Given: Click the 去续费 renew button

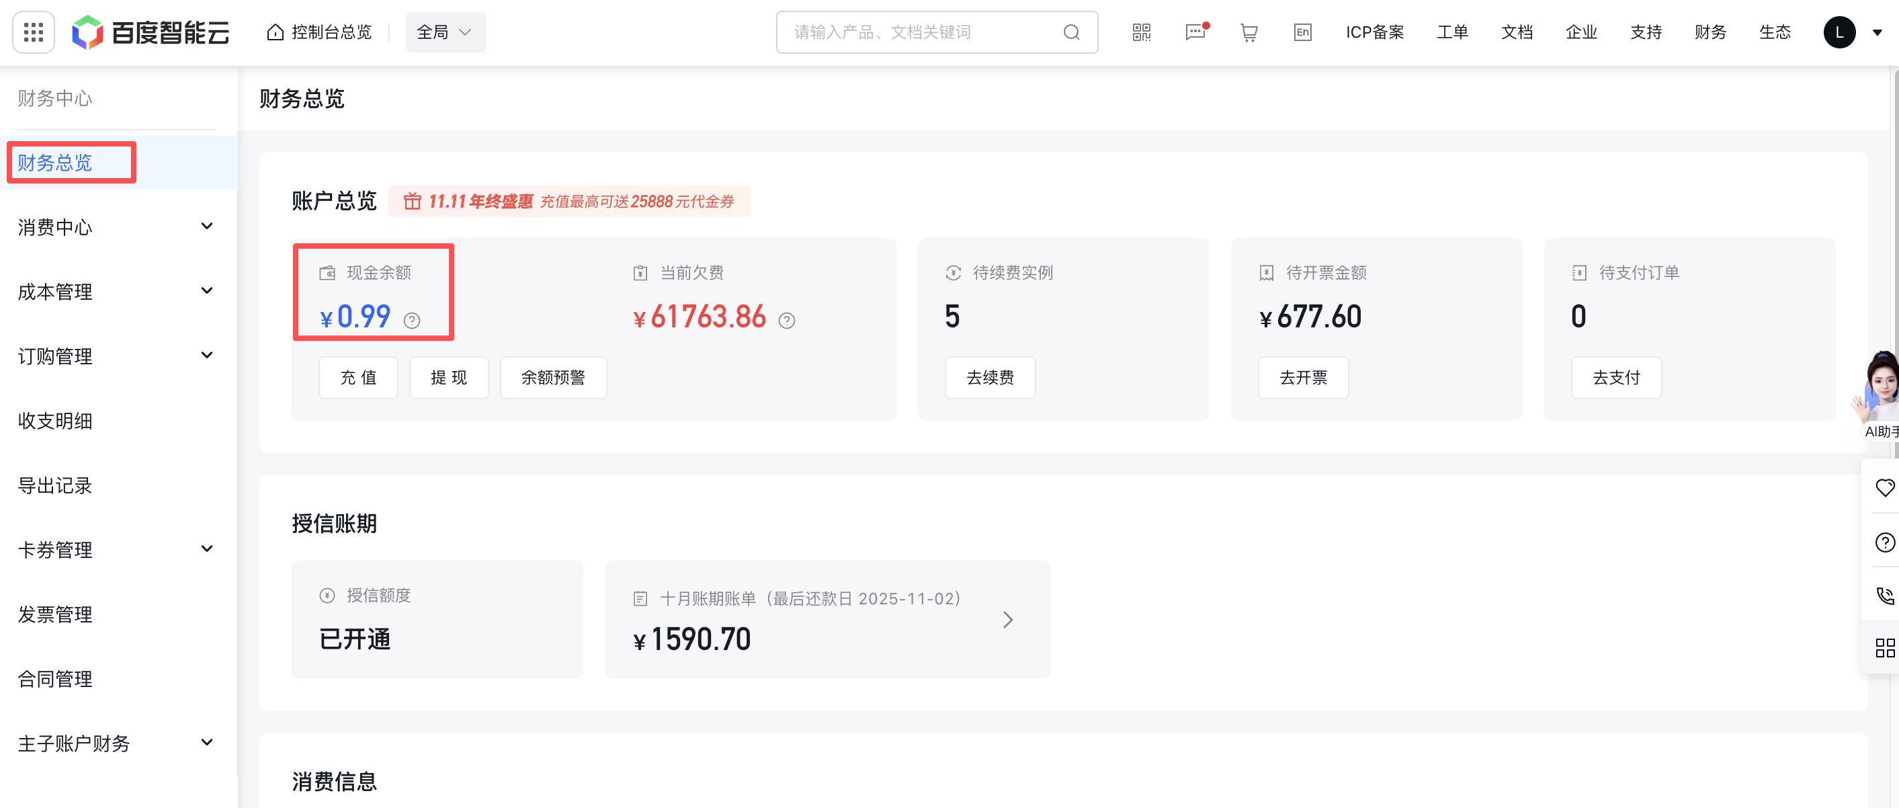Looking at the screenshot, I should [x=989, y=378].
